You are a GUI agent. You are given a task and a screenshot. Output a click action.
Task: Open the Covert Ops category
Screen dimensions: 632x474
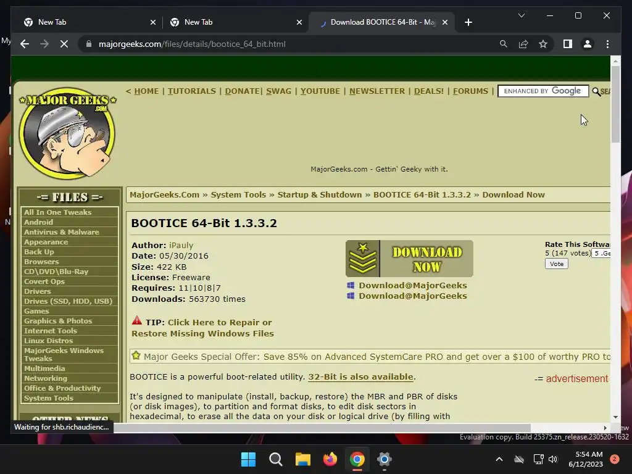coord(44,281)
